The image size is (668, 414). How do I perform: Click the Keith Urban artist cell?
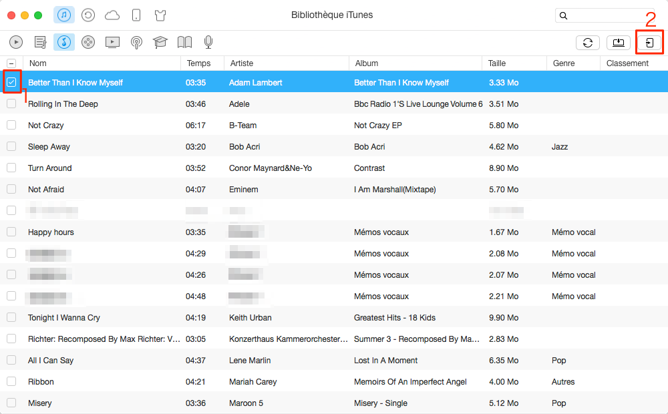tap(250, 317)
